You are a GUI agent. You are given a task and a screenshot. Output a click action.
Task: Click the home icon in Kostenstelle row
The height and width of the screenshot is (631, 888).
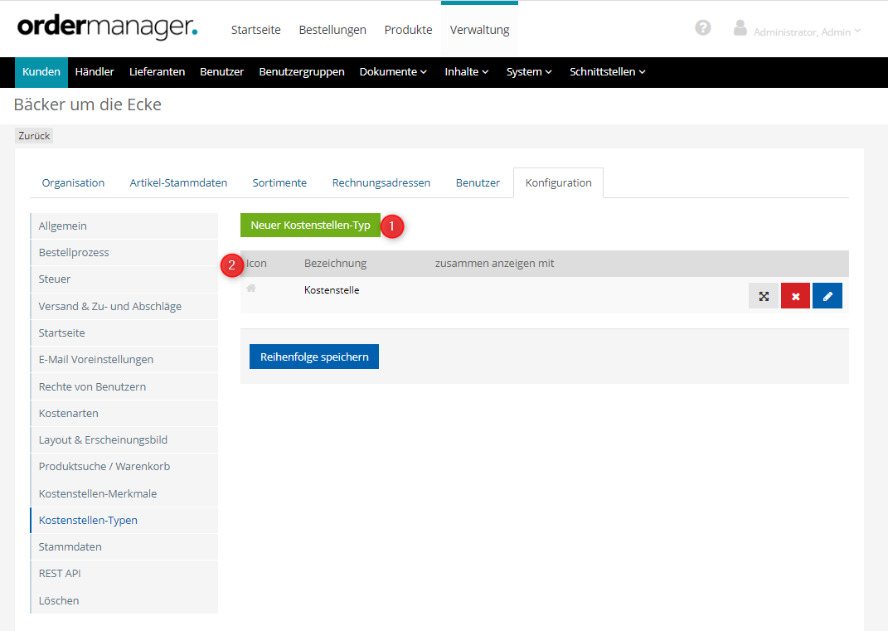(251, 289)
